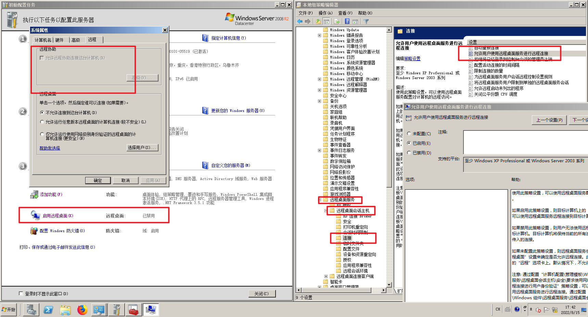Image resolution: width=588 pixels, height=317 pixels.
Task: Select the 连接 folder in the policy tree
Action: 347,238
